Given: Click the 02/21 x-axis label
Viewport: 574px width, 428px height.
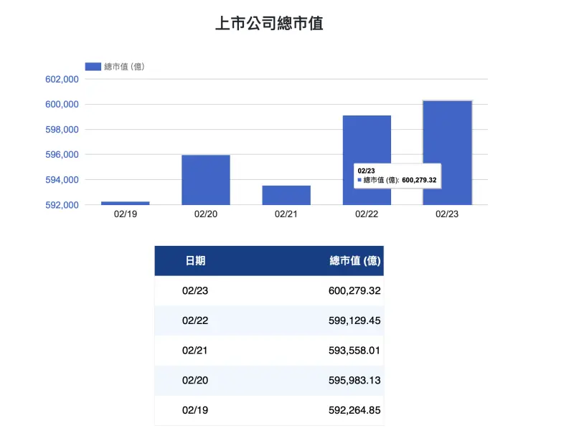Looking at the screenshot, I should 286,214.
